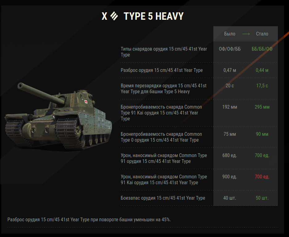Click the new penetration value 295 мм
289x237 pixels.
click(x=262, y=107)
